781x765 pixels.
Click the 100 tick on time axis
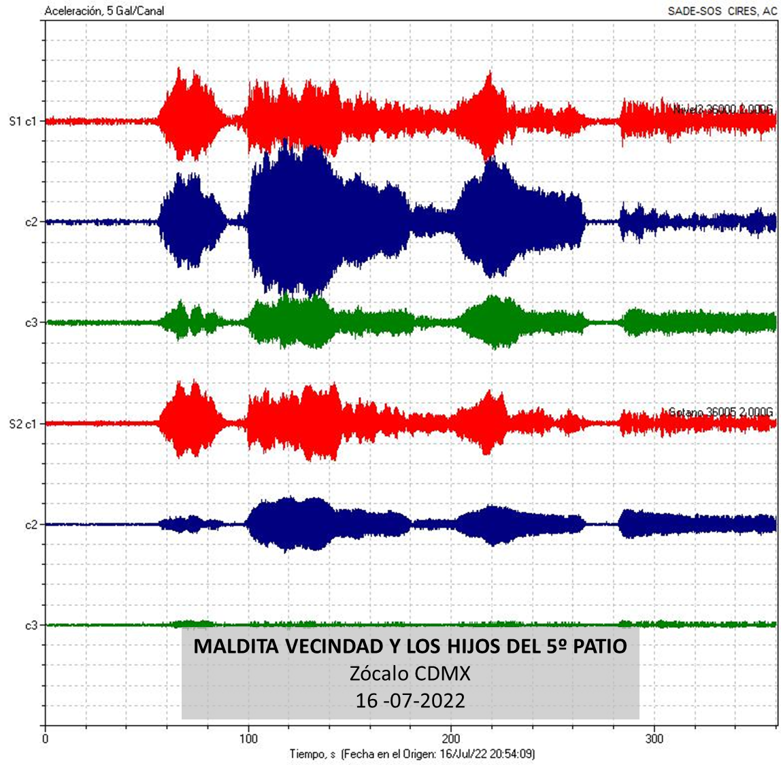click(x=248, y=738)
